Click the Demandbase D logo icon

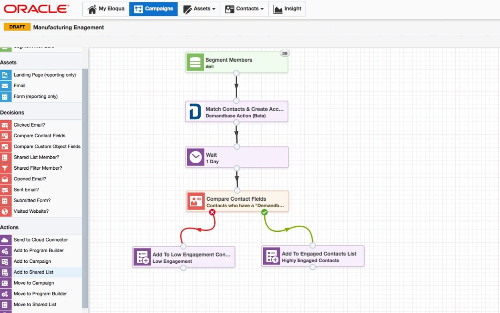(195, 111)
